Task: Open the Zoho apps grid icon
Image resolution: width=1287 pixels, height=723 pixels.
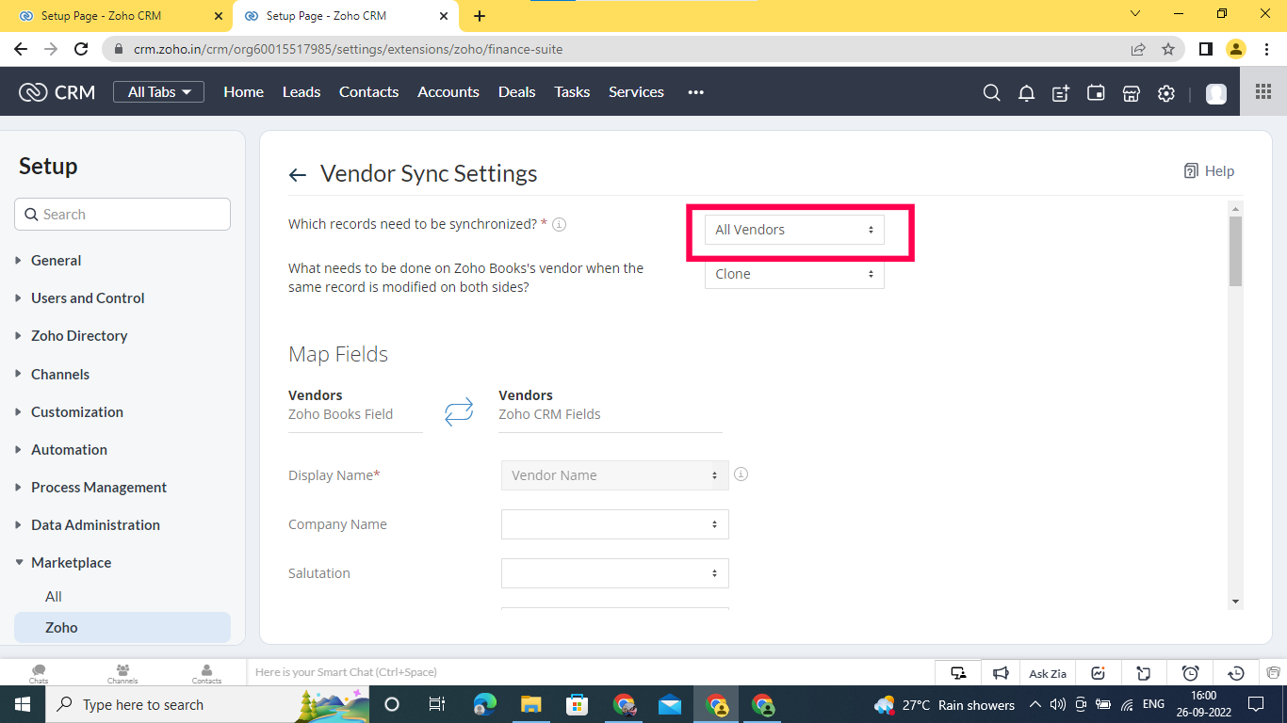Action: click(1263, 91)
